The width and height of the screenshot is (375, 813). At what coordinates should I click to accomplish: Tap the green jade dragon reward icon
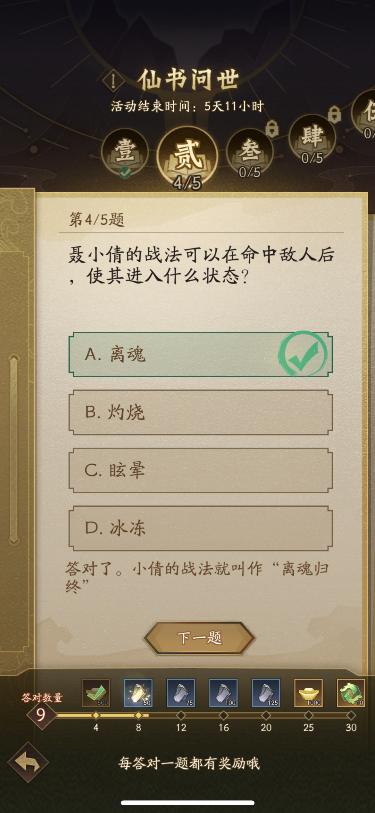click(351, 693)
